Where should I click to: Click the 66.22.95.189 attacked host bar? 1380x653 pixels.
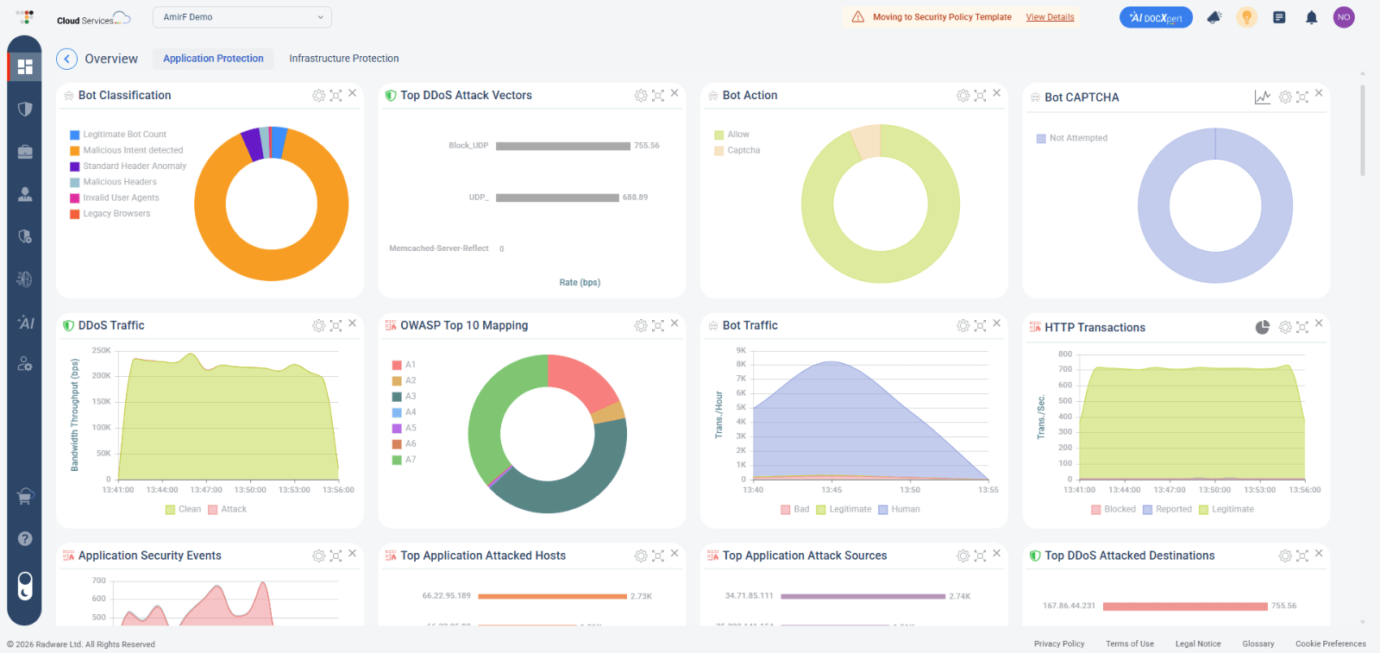(x=552, y=597)
